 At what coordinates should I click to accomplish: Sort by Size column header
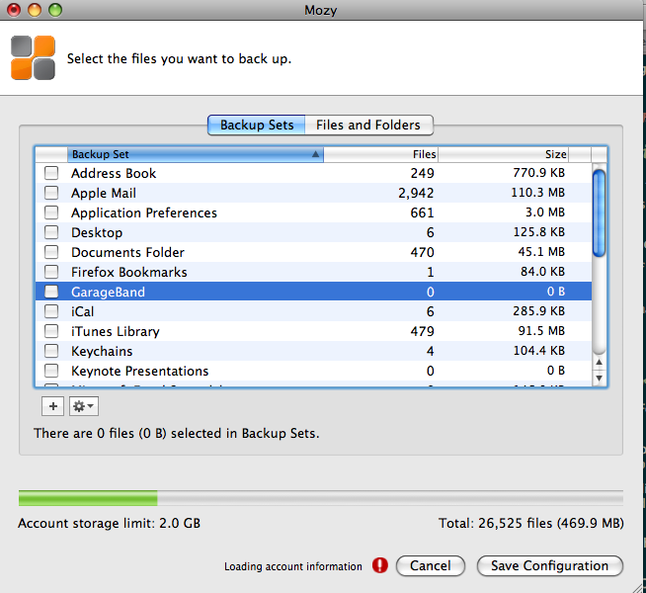coord(503,154)
